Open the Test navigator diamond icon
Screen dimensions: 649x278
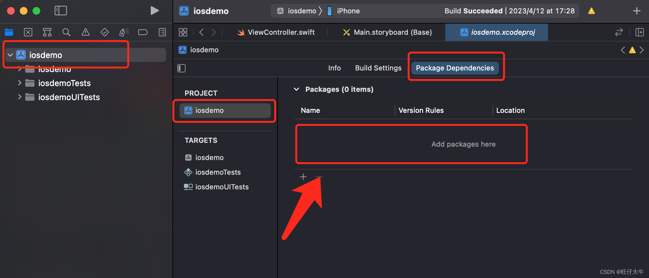pos(105,32)
